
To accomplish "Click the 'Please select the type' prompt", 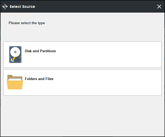I will [27, 23].
